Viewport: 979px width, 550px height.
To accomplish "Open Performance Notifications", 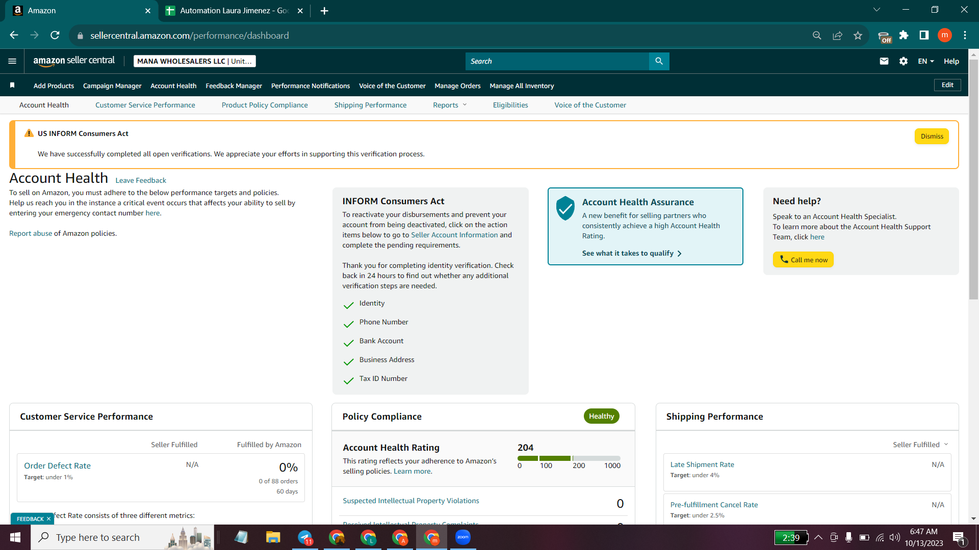I will tap(311, 86).
